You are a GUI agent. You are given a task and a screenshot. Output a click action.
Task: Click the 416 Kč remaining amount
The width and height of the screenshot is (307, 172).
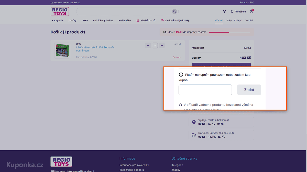tap(179, 32)
